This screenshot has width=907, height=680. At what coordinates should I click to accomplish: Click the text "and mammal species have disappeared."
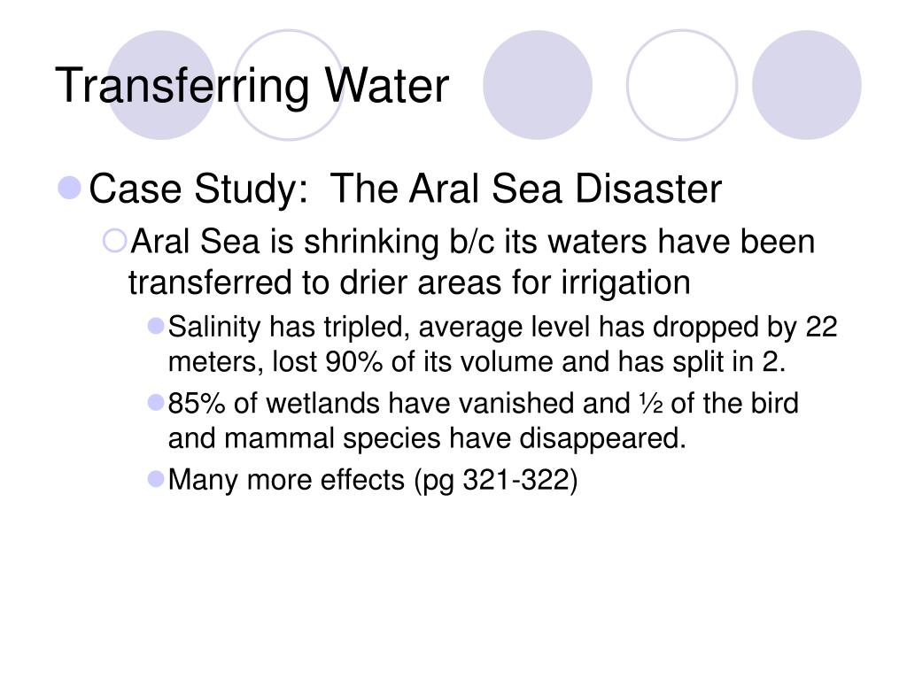427,438
